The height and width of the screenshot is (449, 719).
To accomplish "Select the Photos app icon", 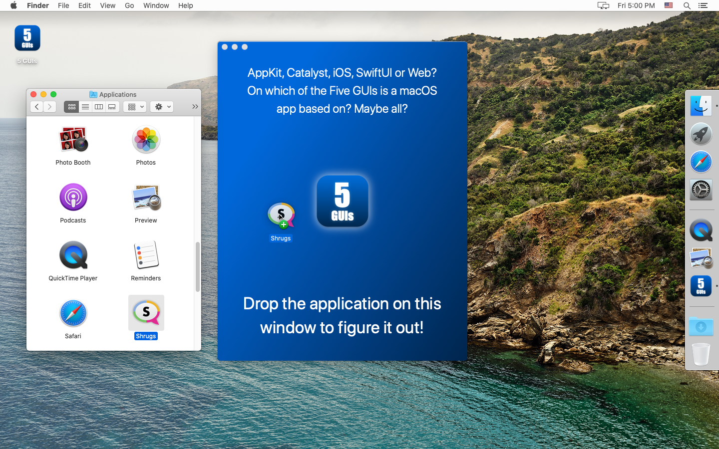I will coord(146,140).
